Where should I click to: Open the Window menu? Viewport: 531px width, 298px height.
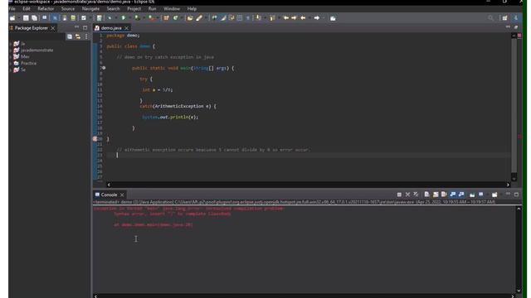point(172,9)
